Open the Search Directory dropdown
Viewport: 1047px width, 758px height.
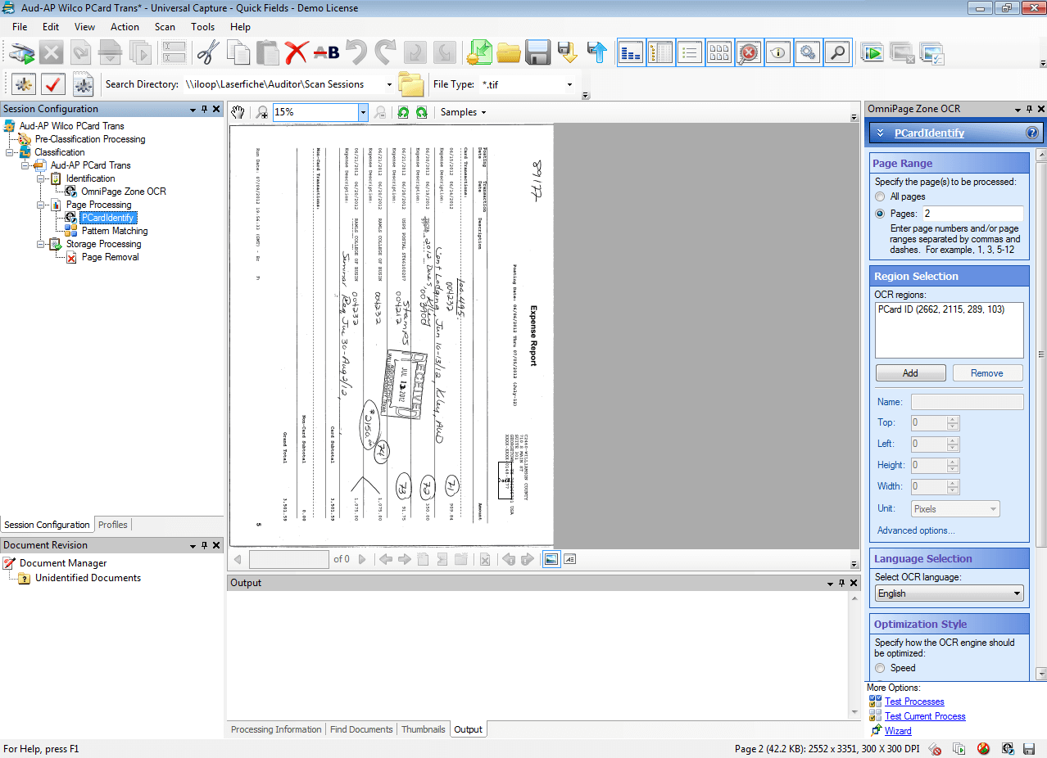point(389,84)
